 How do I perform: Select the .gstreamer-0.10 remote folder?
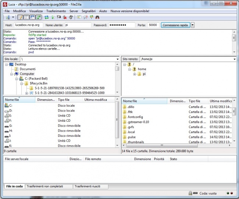click(x=177, y=122)
